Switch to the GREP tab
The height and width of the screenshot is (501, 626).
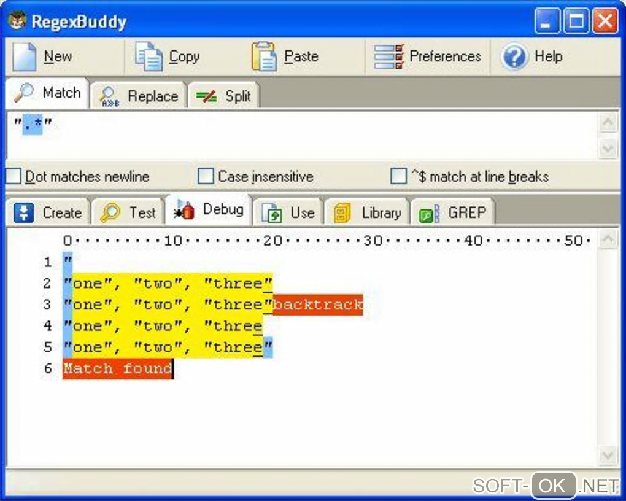(x=453, y=211)
